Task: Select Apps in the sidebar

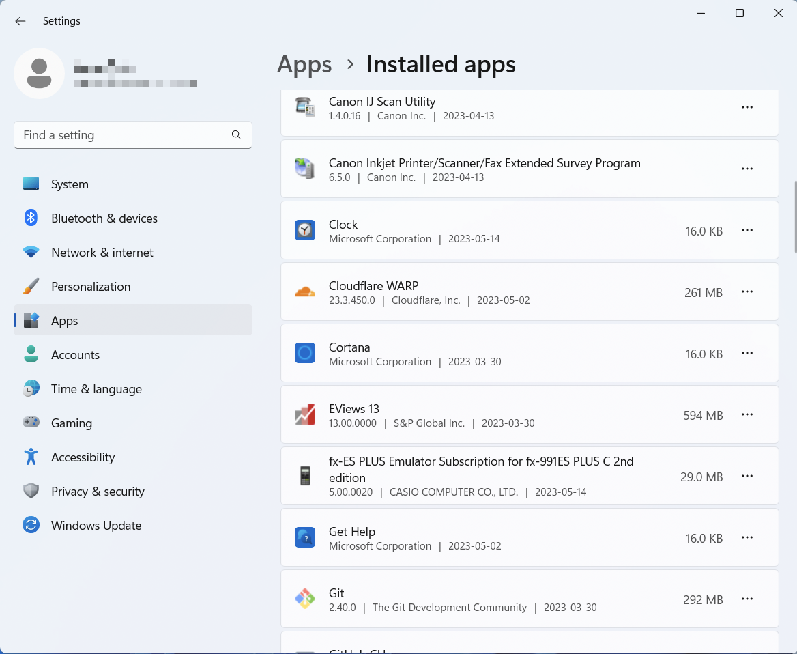Action: 132,320
